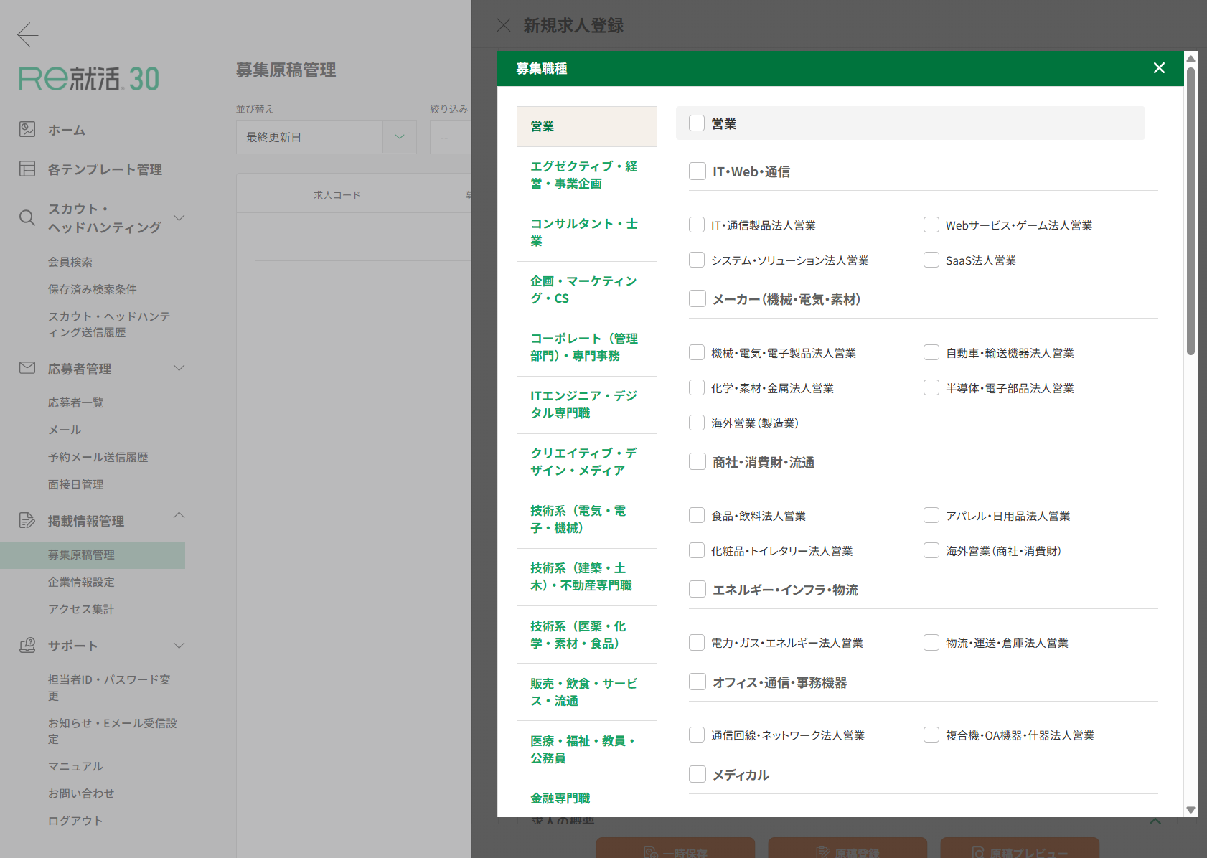Viewport: 1207px width, 858px height.
Task: Select 医療・福祉・教員・公務員 category tab
Action: 587,750
